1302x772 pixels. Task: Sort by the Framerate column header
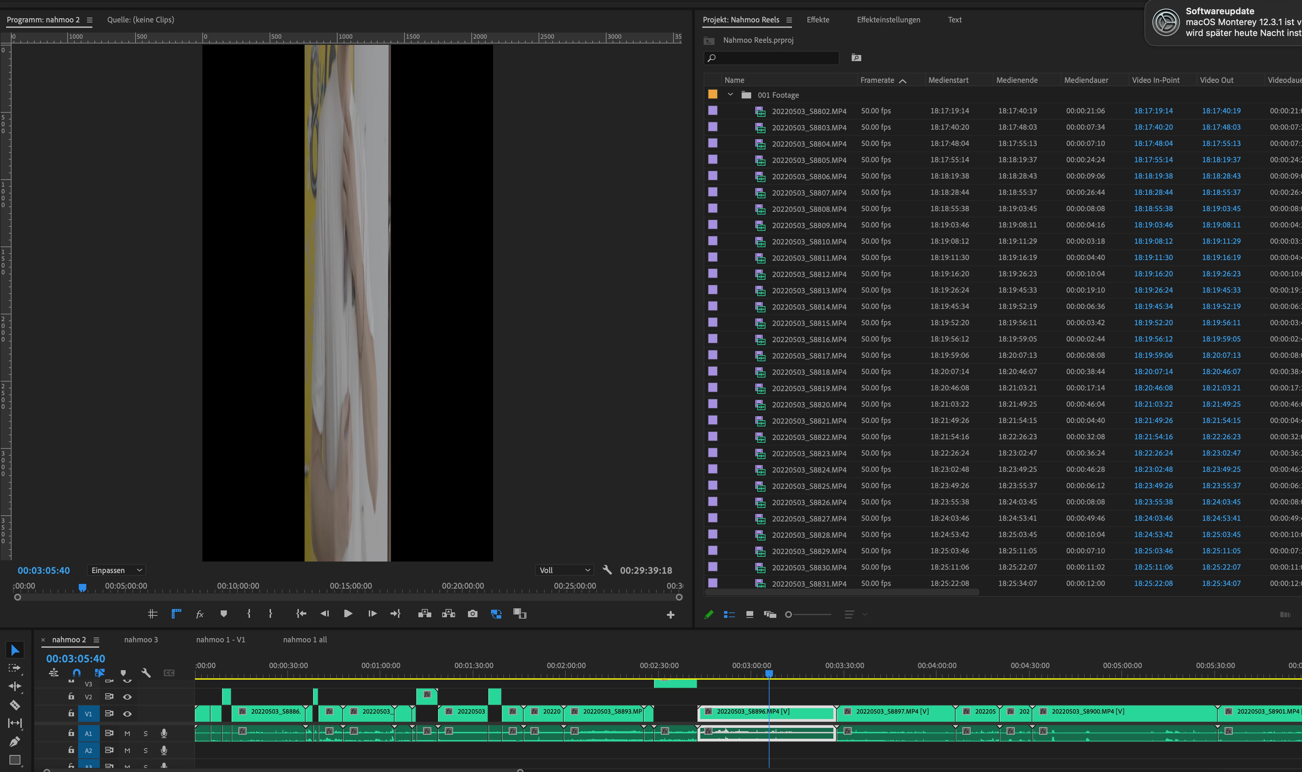coord(878,80)
